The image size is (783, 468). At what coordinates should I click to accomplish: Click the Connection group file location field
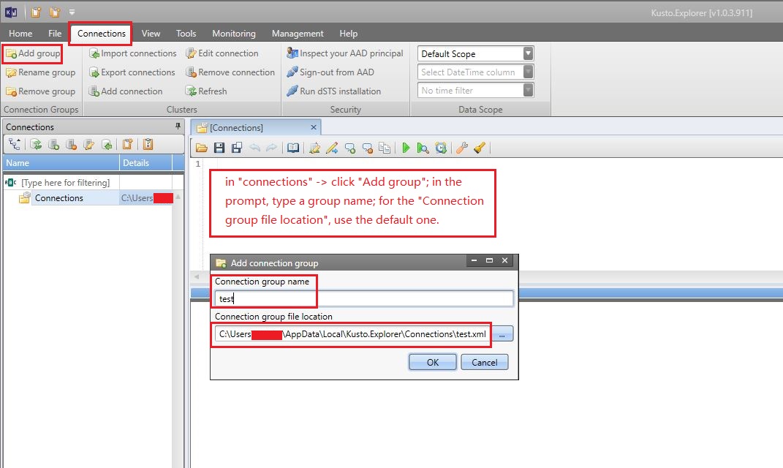pos(352,334)
